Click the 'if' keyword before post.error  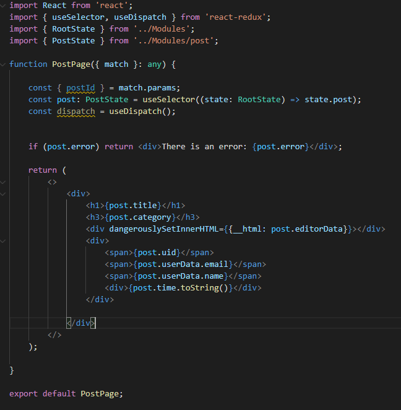tap(33, 147)
